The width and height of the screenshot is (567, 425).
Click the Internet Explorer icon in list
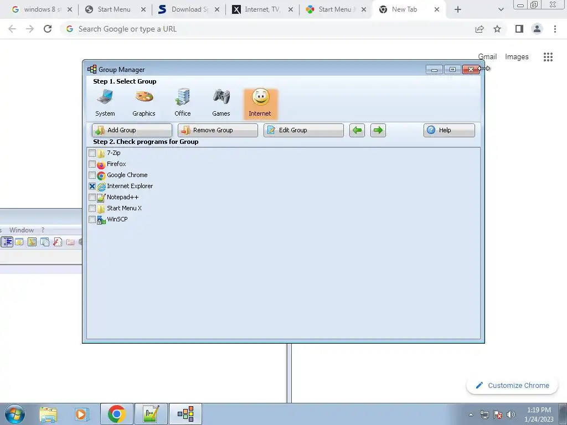click(101, 187)
